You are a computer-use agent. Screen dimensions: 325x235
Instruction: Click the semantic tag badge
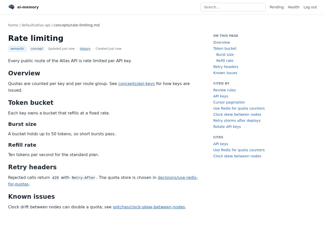17,49
